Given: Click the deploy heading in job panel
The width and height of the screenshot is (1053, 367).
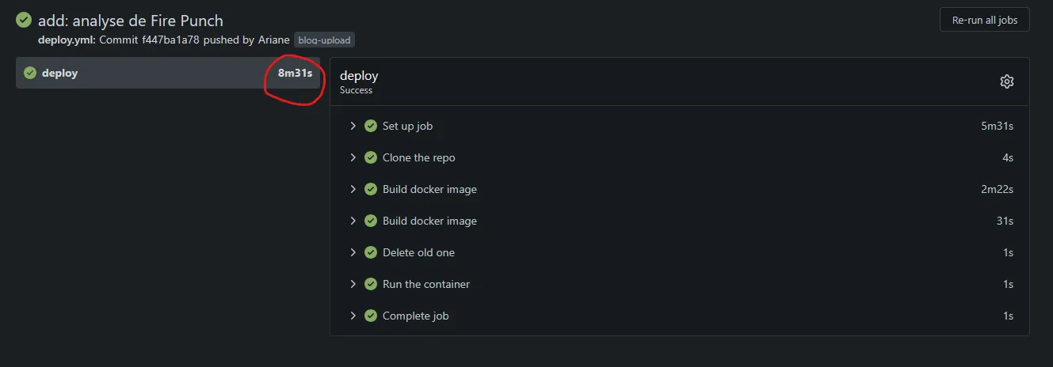Looking at the screenshot, I should 359,76.
